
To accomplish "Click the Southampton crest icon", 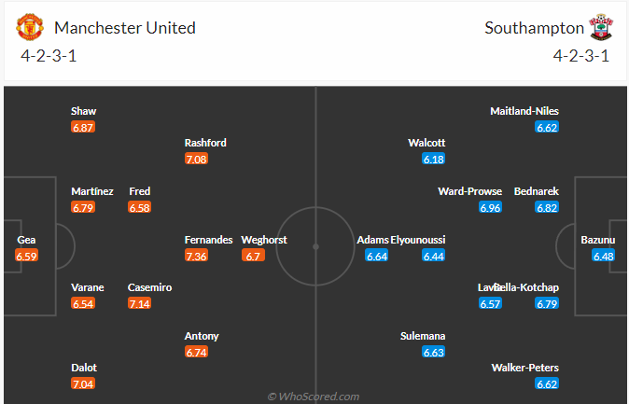I will point(599,27).
